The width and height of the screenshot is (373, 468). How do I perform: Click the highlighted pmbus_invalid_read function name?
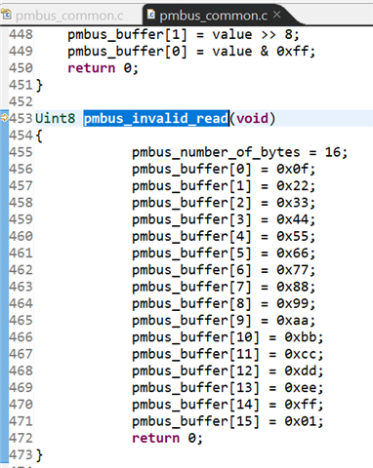tap(156, 118)
